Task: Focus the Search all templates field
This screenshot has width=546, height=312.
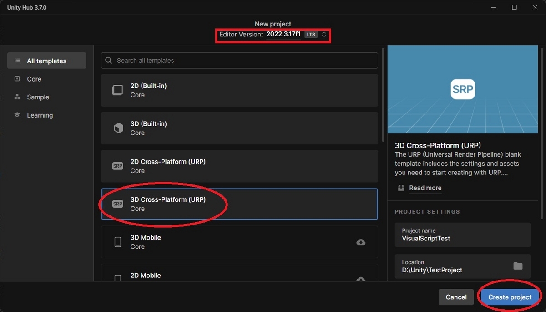Action: (239, 61)
